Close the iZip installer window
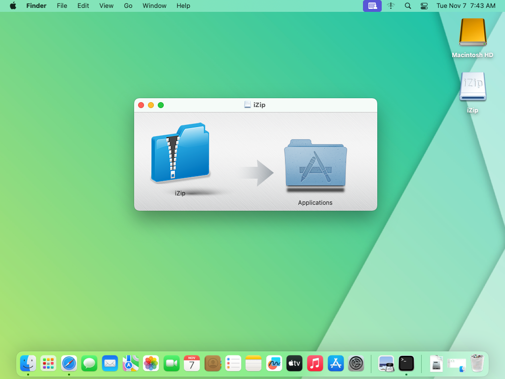 [141, 105]
